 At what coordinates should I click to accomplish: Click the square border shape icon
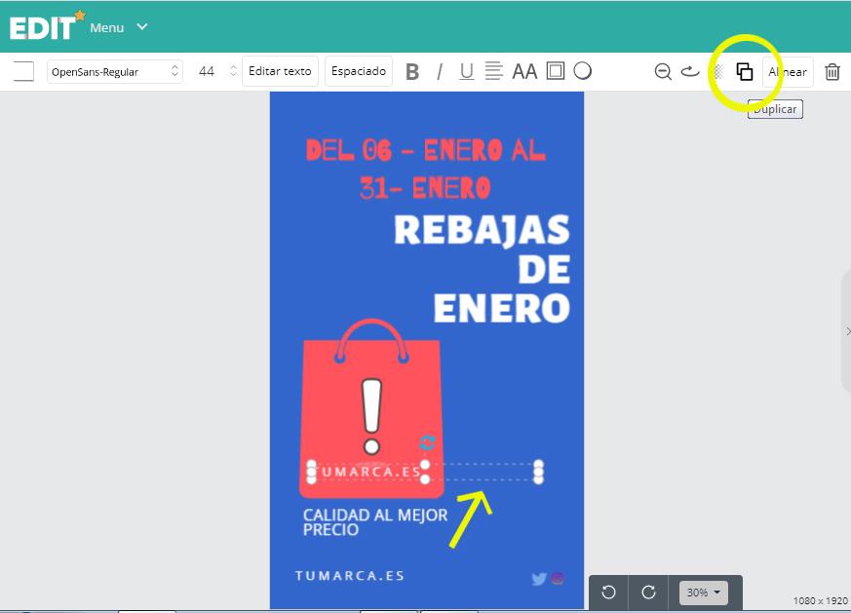pyautogui.click(x=555, y=70)
